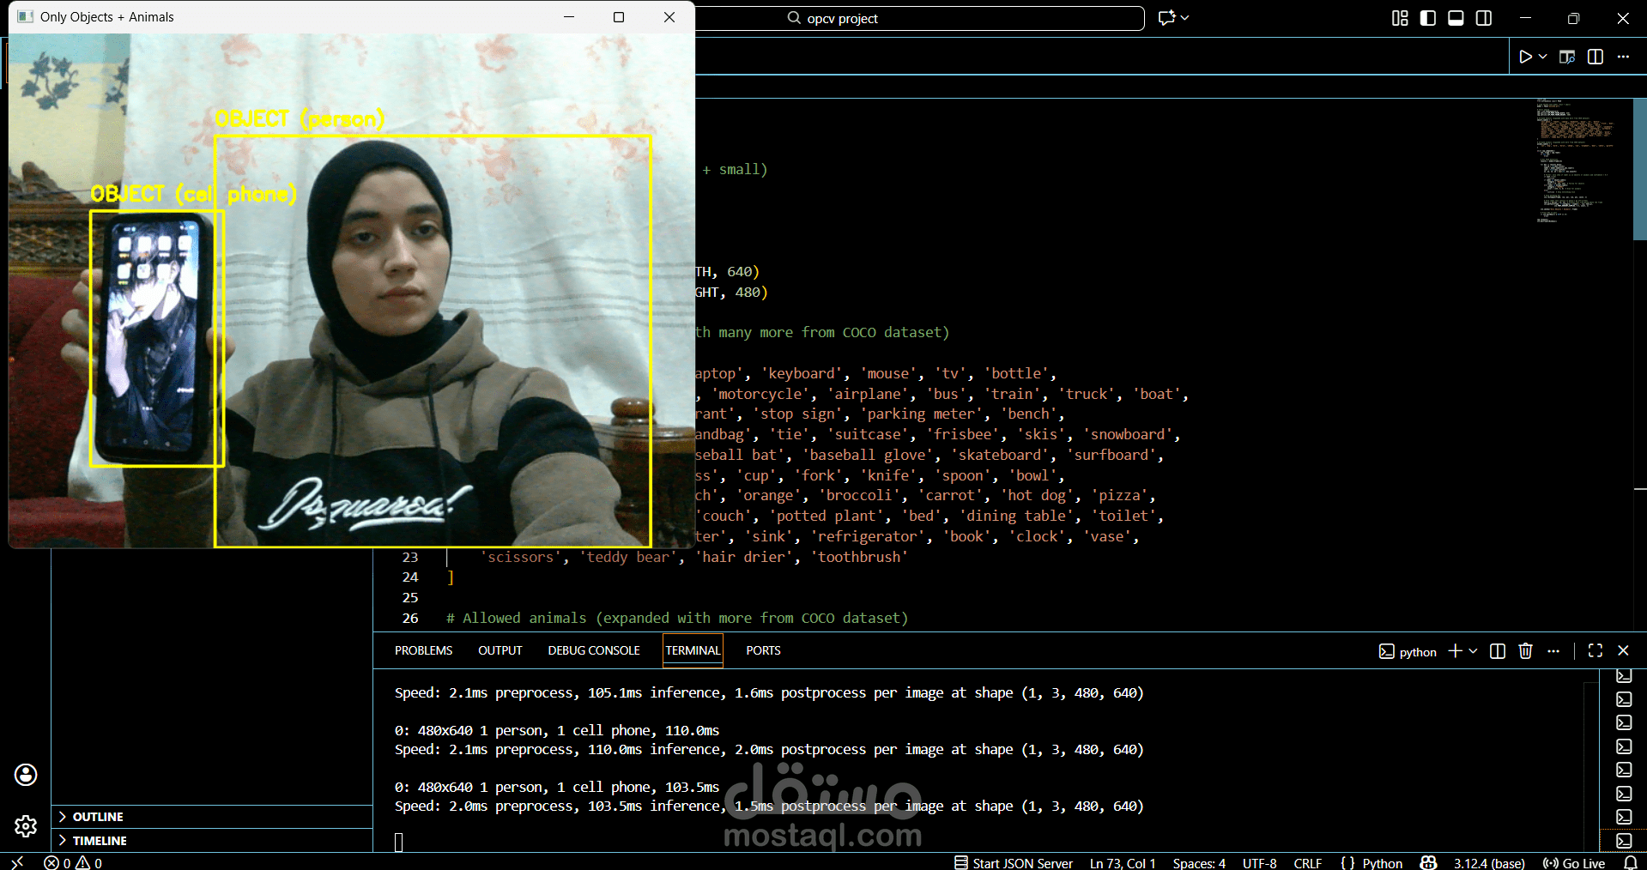
Task: Click line number 24 in the gutter
Action: pyautogui.click(x=410, y=577)
